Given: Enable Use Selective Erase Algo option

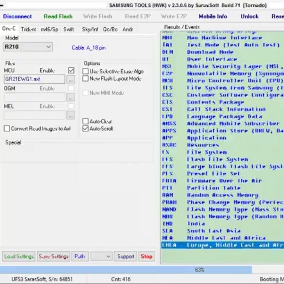Looking at the screenshot, I should coord(85,71).
